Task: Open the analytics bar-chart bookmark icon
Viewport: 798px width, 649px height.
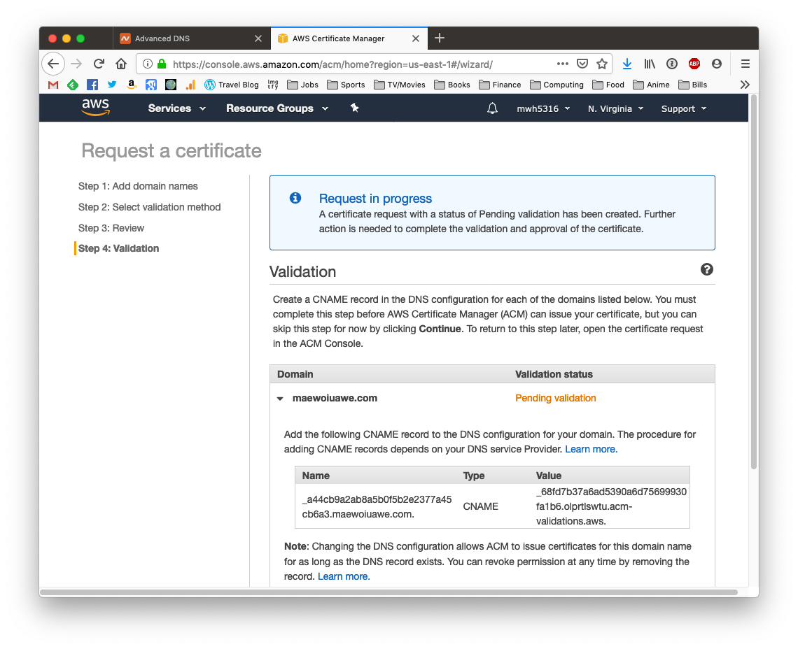Action: [190, 85]
